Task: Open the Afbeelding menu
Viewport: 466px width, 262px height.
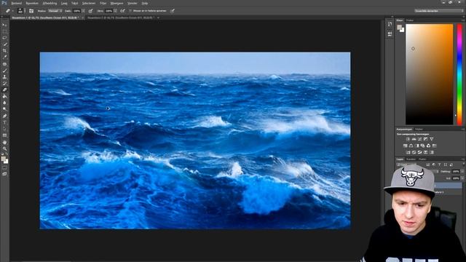Action: click(50, 3)
